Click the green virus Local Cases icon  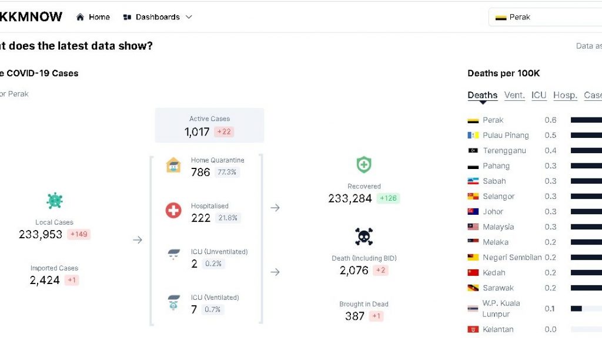point(55,201)
